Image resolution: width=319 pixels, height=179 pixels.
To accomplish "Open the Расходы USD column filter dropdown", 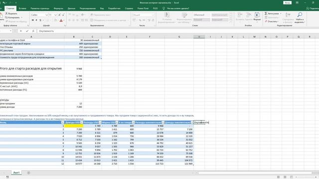I will coord(100,122).
